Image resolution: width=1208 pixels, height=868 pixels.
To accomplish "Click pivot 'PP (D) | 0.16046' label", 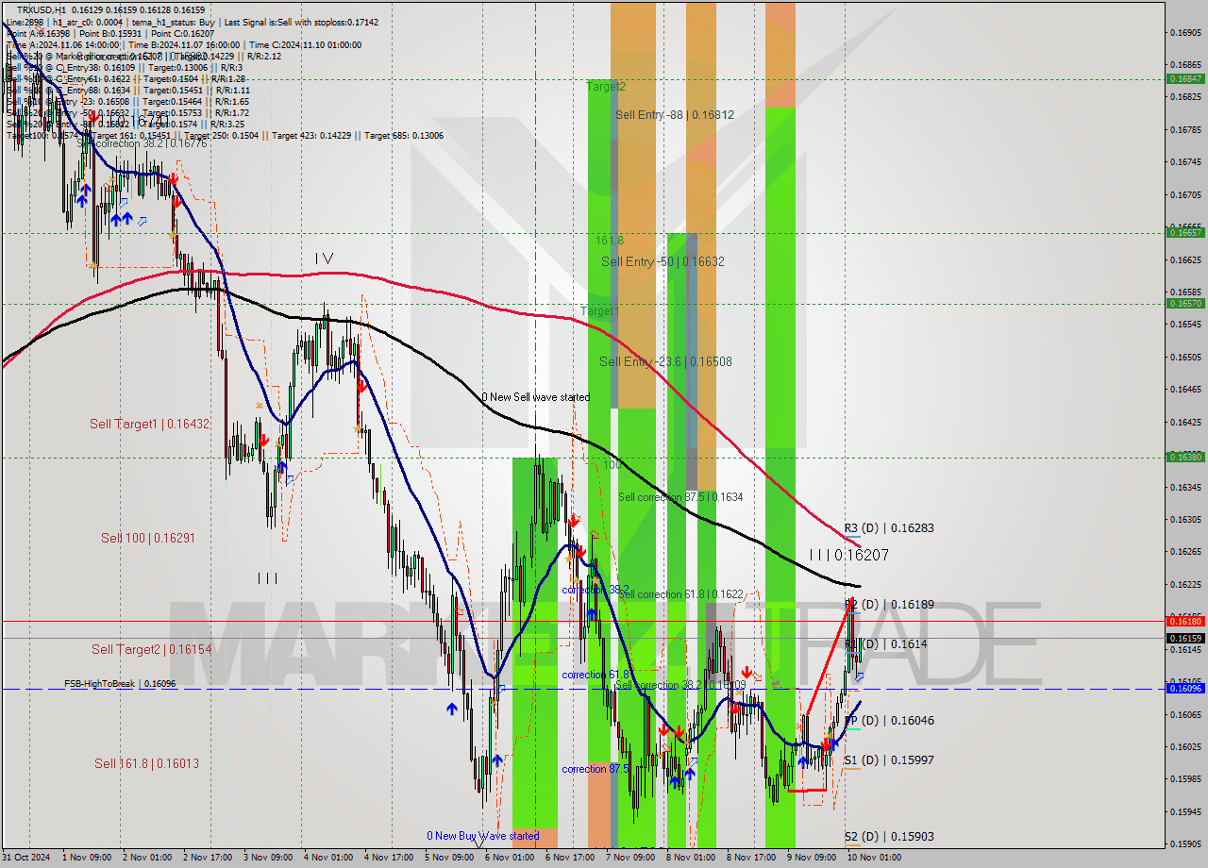I will tap(889, 720).
